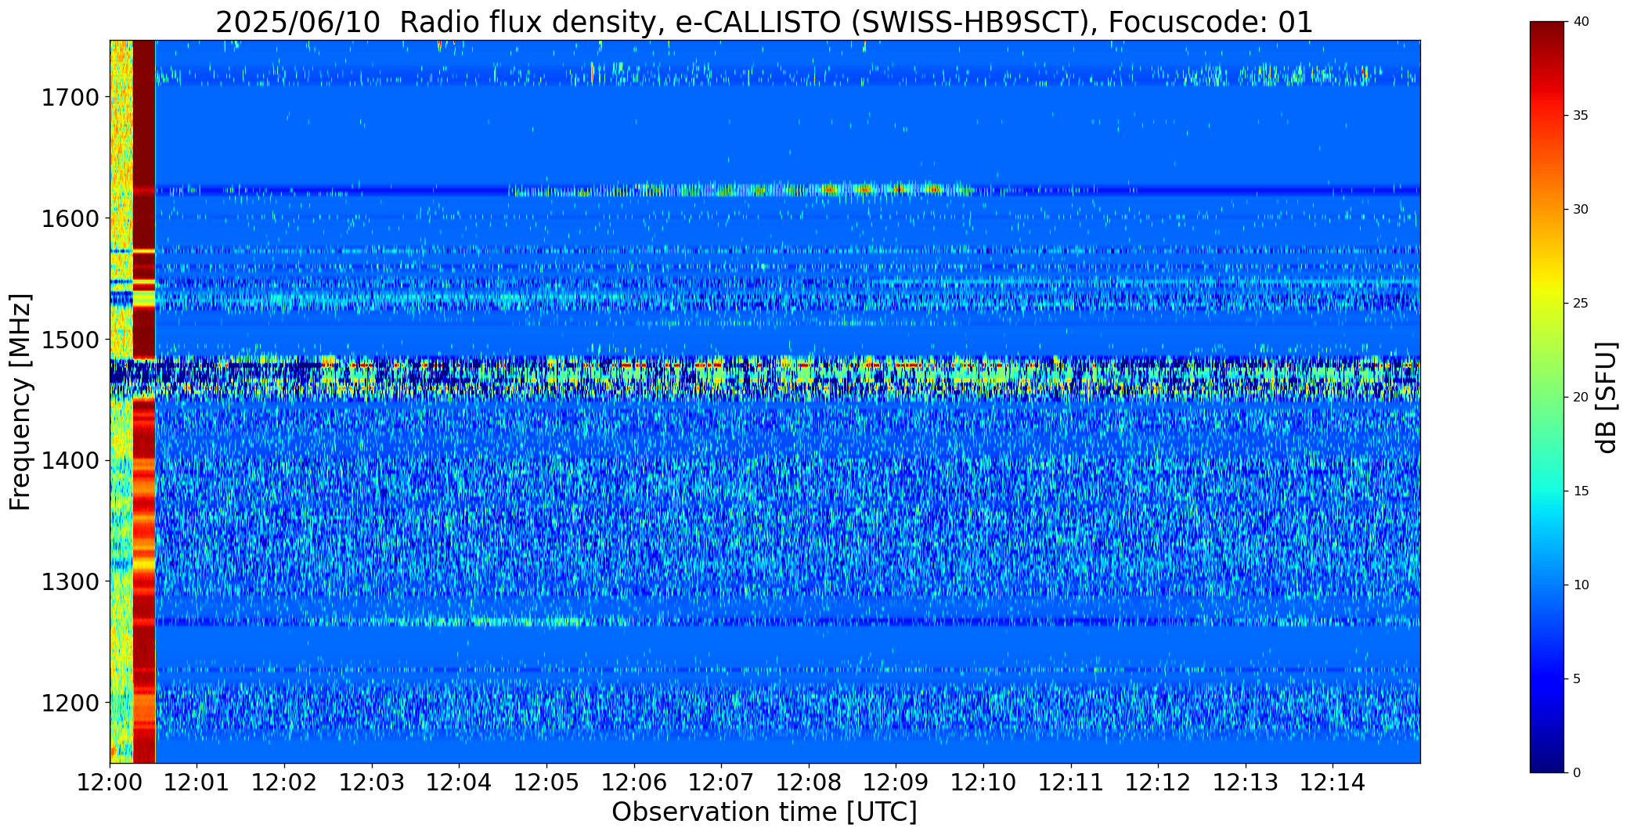Click the colorbar 15 tick label
The width and height of the screenshot is (1630, 835).
click(1581, 491)
